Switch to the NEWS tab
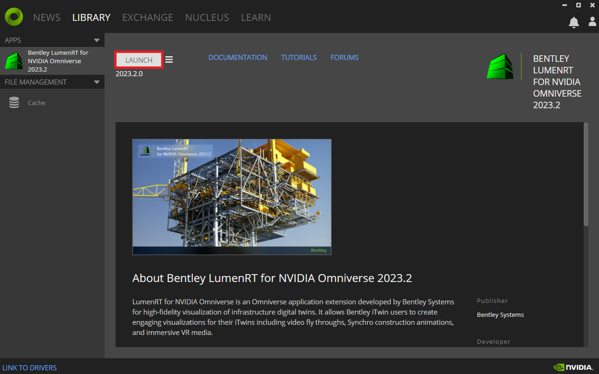The height and width of the screenshot is (374, 599). click(x=46, y=17)
